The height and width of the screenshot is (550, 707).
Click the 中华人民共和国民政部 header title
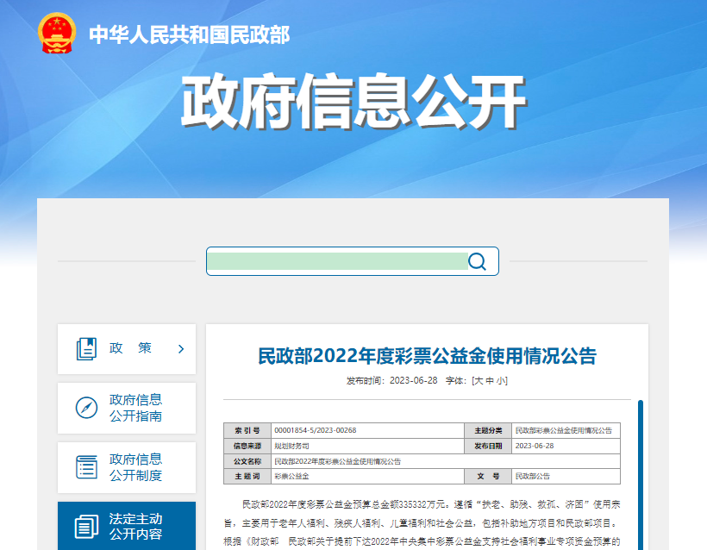click(190, 34)
